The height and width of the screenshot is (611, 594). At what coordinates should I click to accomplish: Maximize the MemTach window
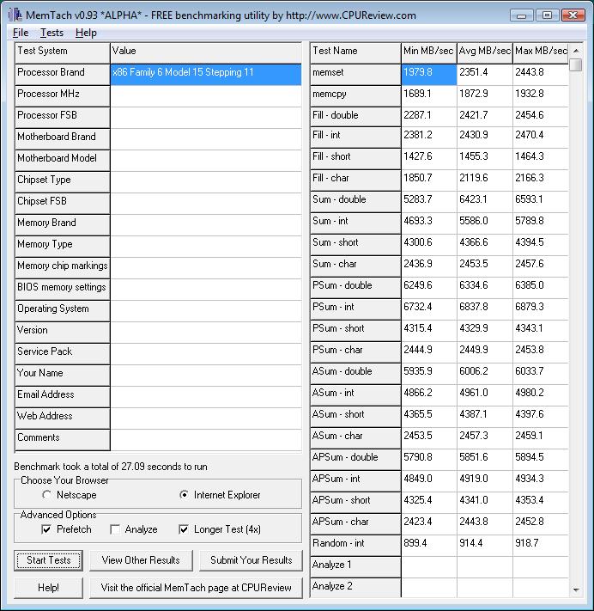[x=549, y=15]
